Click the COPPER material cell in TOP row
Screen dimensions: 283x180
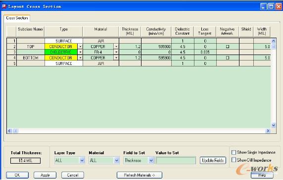pyautogui.click(x=98, y=47)
